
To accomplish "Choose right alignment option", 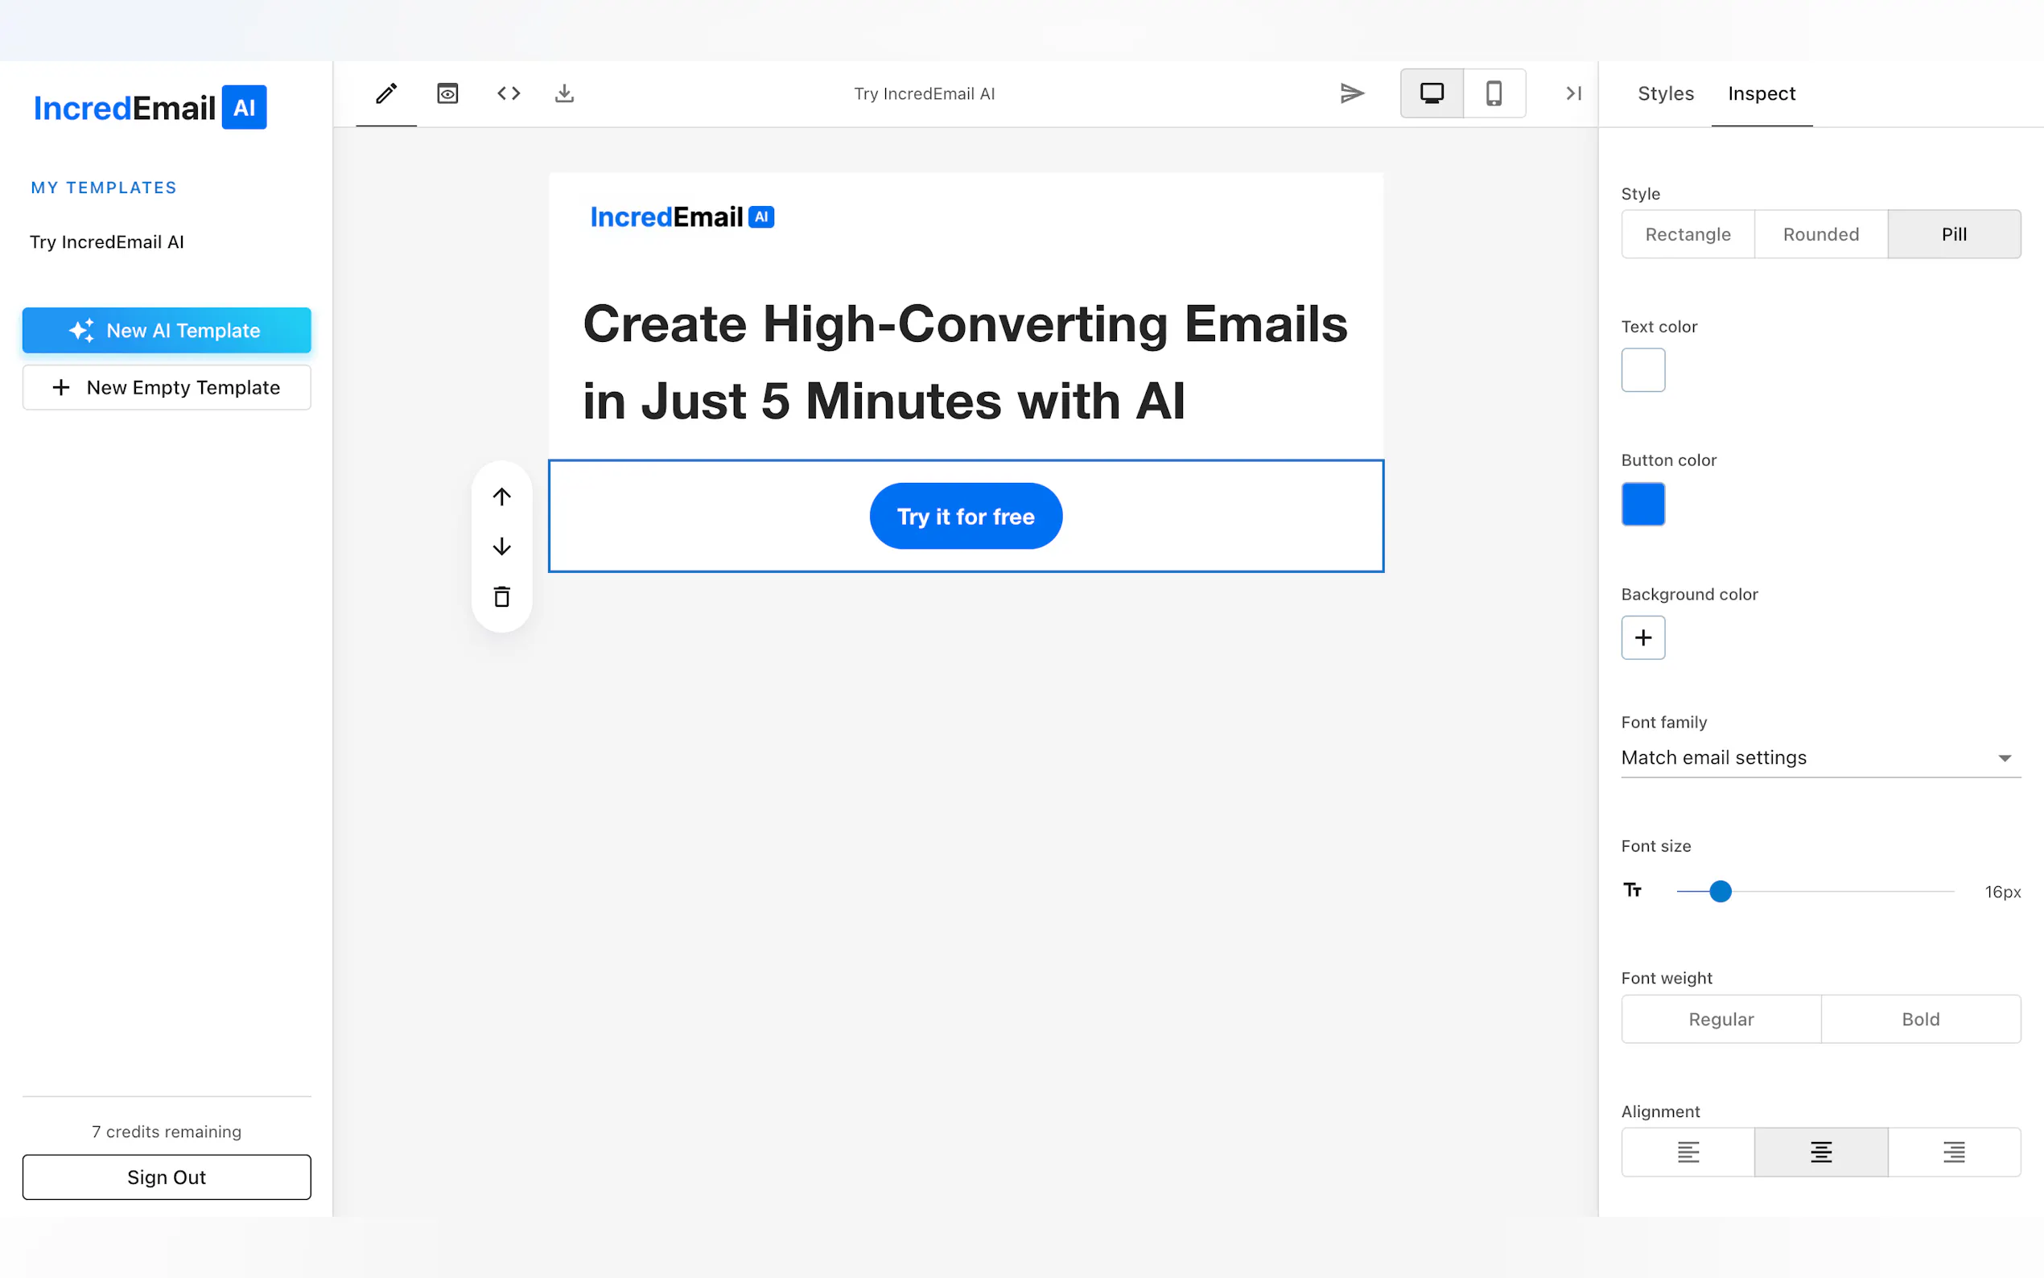I will (1954, 1152).
